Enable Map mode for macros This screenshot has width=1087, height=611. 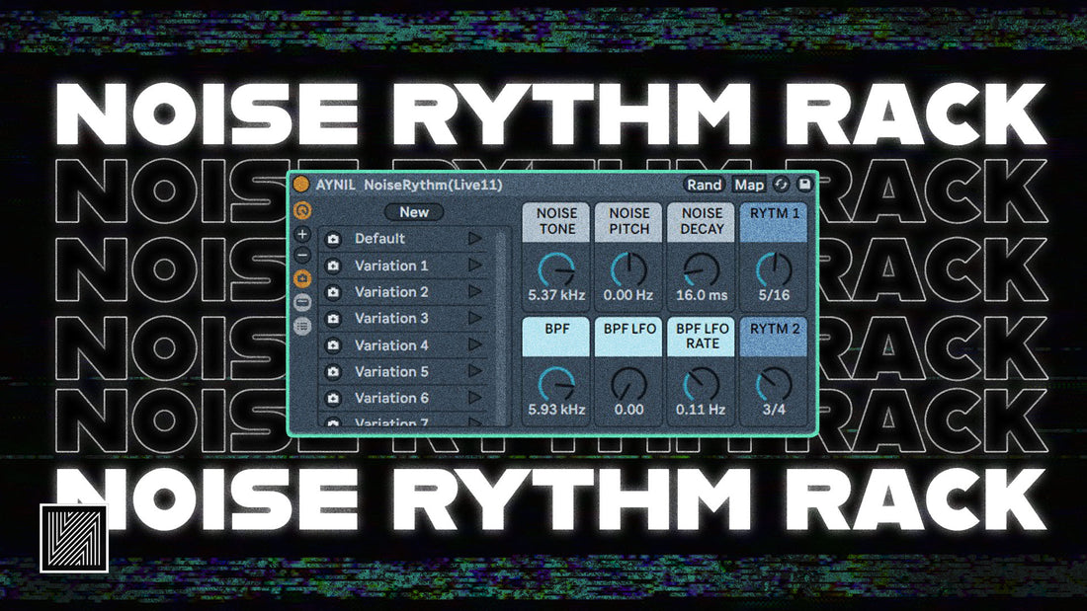pos(748,185)
